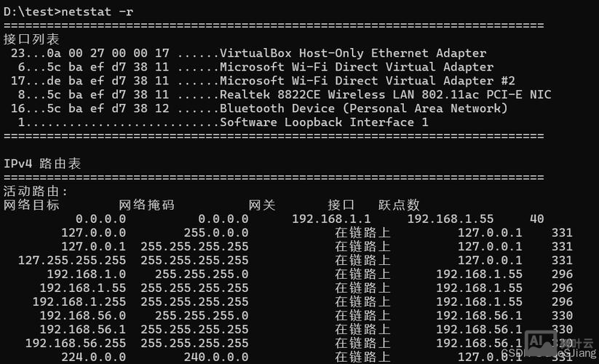Click the IPv4 路由表 heading
599x364 pixels.
42,164
